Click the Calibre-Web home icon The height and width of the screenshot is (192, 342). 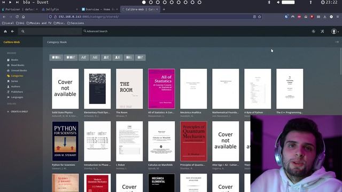click(x=5, y=31)
